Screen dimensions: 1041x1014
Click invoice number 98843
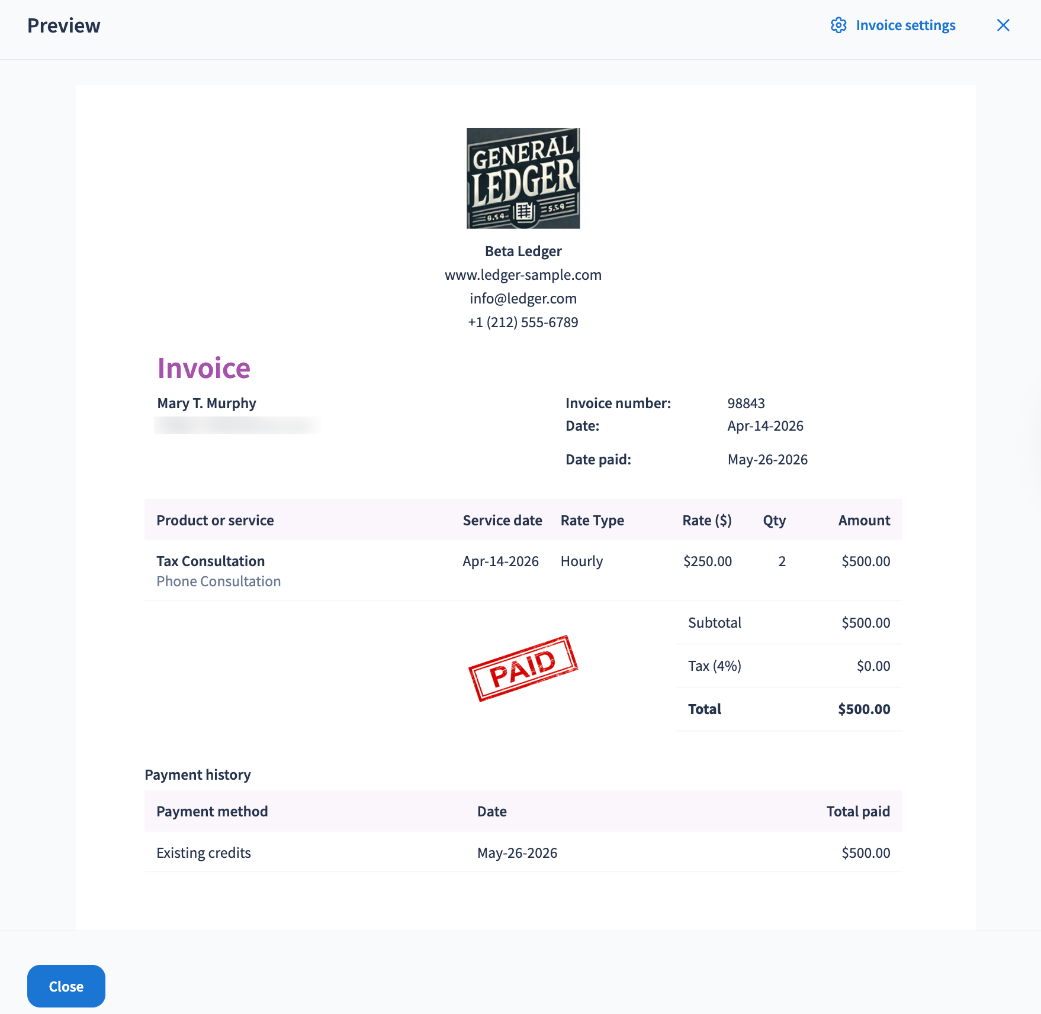746,403
